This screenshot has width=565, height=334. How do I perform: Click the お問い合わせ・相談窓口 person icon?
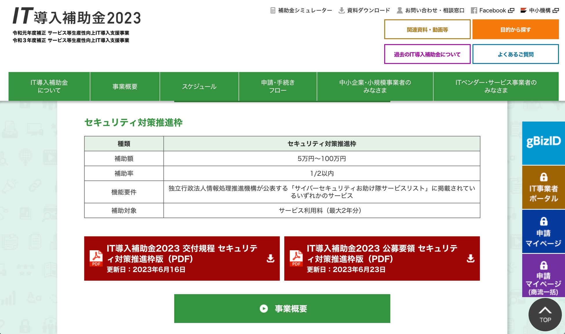400,10
